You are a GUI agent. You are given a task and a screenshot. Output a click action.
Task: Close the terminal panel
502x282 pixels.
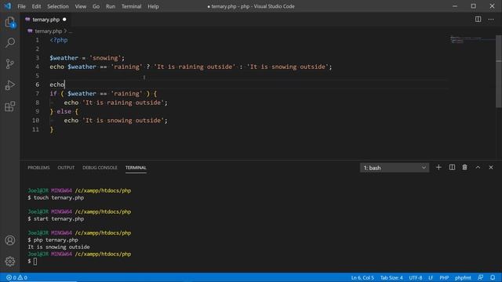coord(491,167)
